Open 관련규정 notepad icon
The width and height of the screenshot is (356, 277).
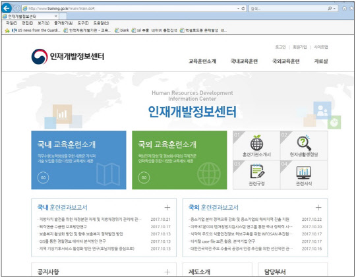257,171
